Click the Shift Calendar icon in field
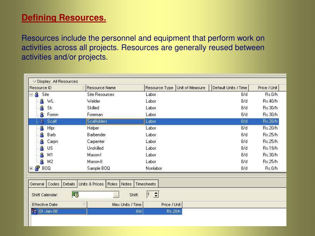315x236 pixels. (75, 195)
